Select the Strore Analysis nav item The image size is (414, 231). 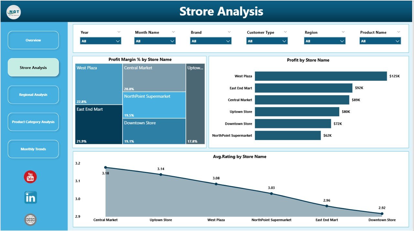[x=33, y=67]
